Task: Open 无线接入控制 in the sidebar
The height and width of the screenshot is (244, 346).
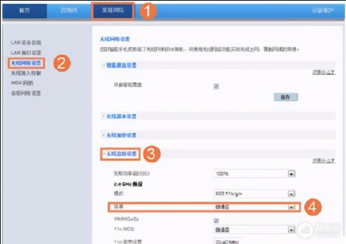Action: 26,73
